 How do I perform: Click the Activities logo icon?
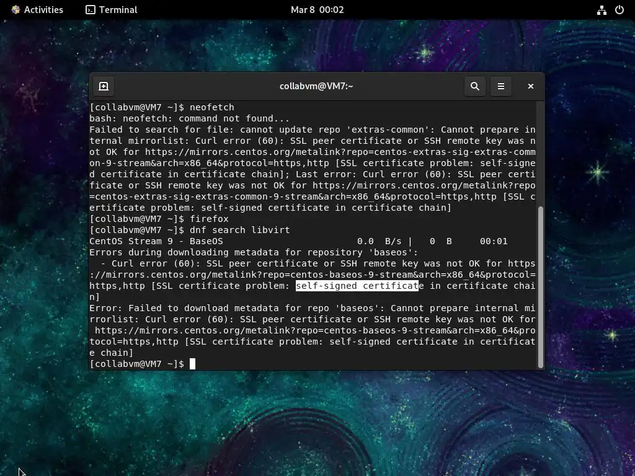pyautogui.click(x=16, y=10)
